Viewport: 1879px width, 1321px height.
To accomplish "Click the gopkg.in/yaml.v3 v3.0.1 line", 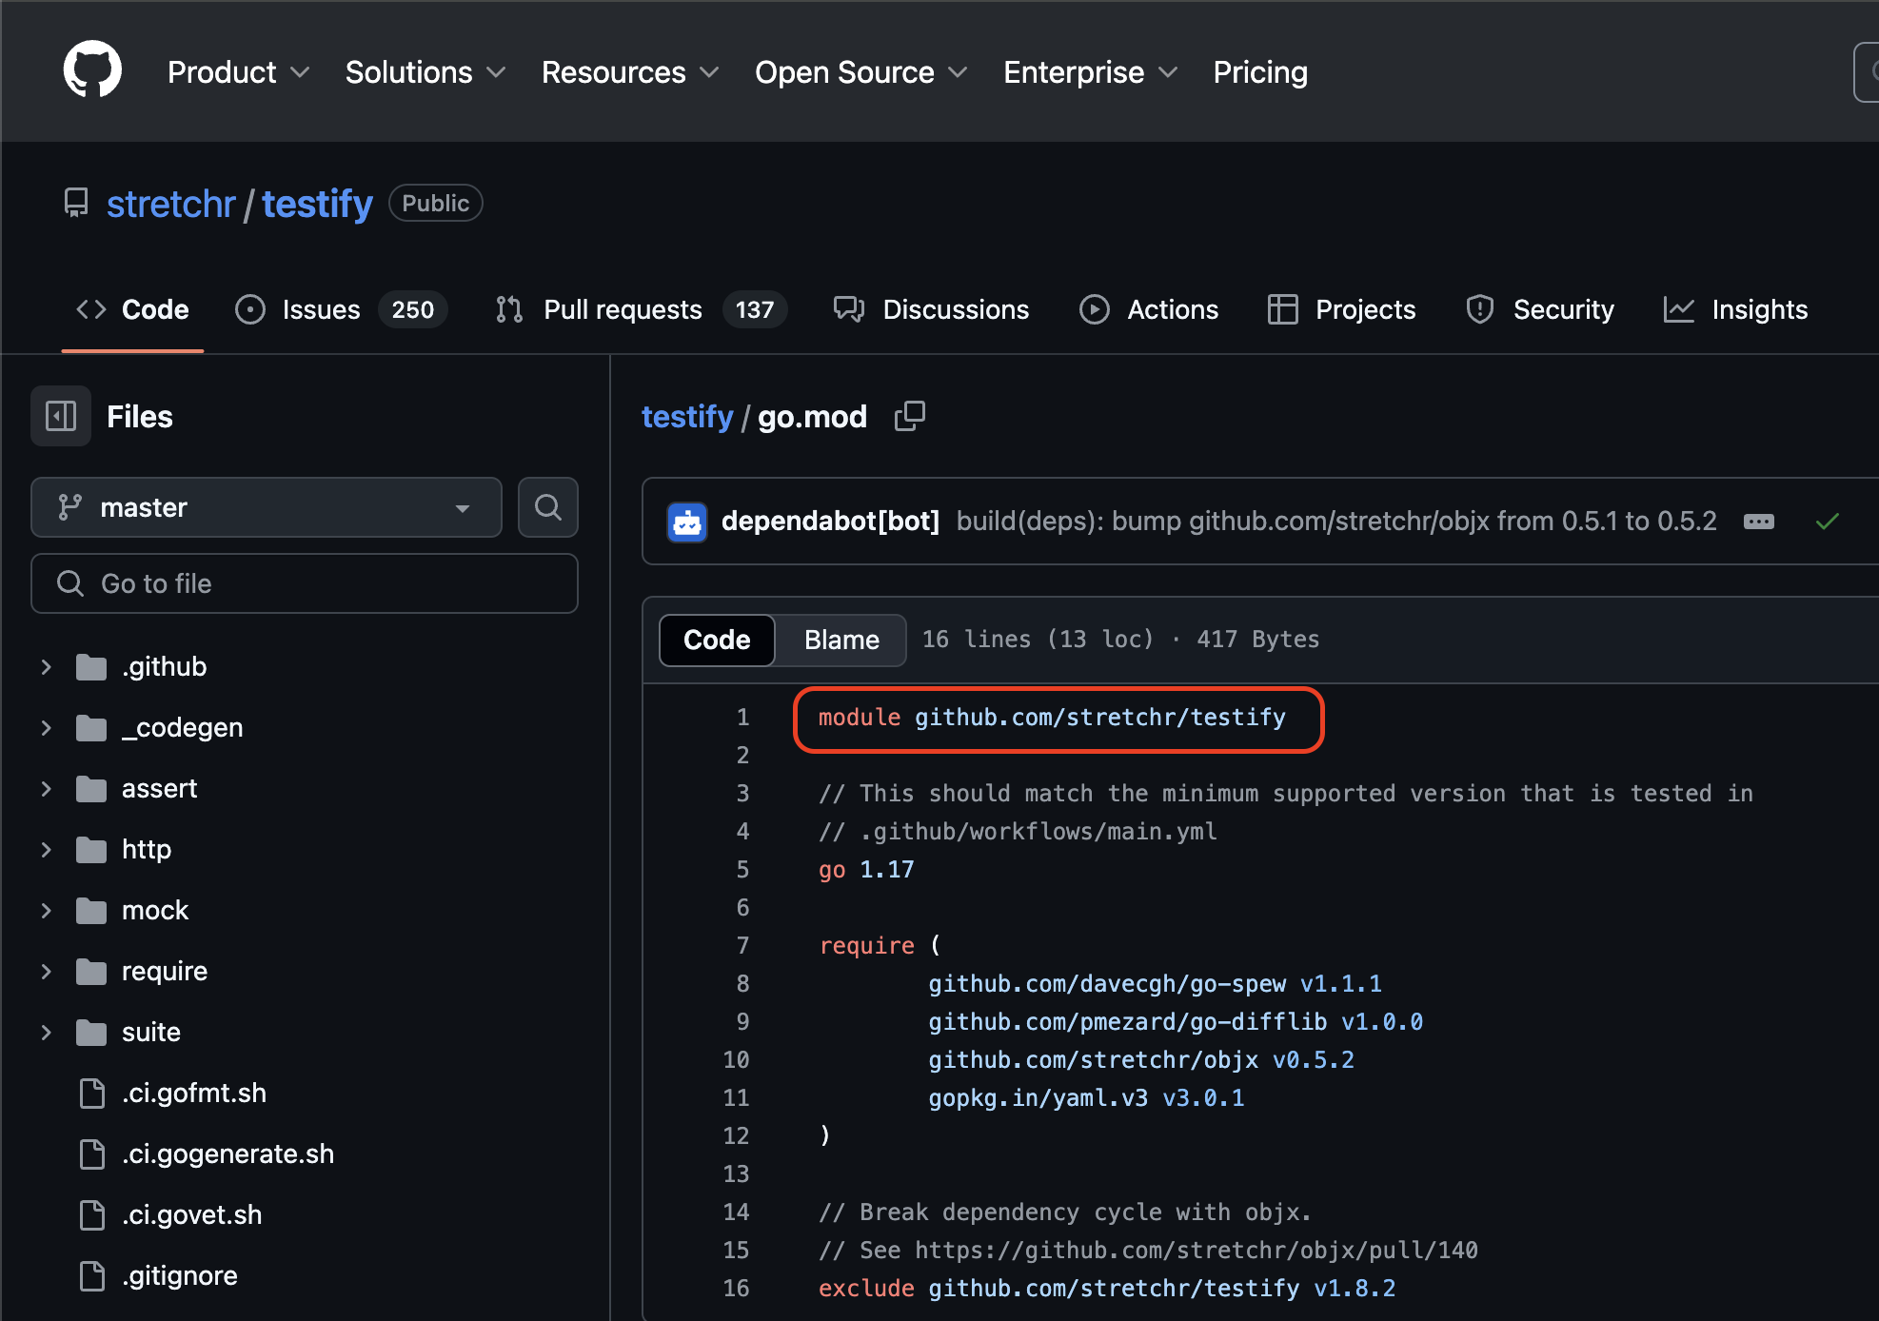I will tap(1086, 1097).
